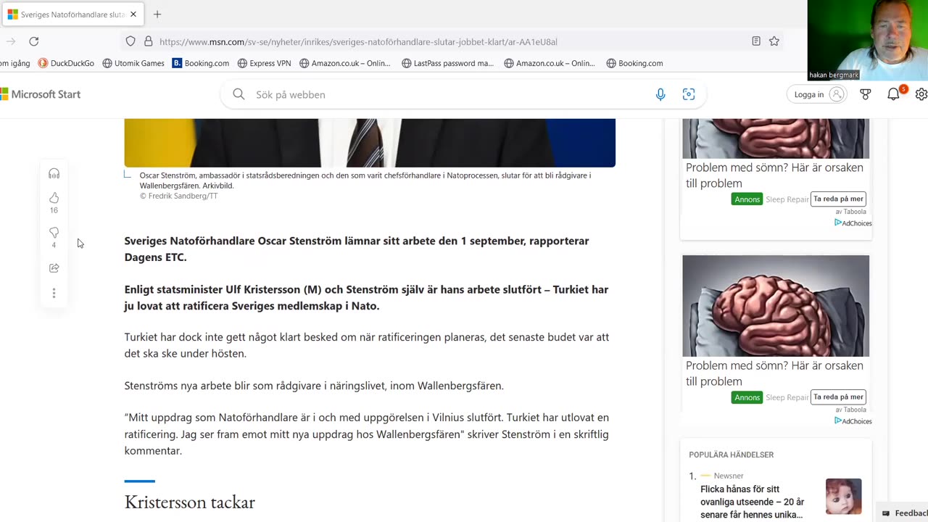Like the article with thumbs up
Image resolution: width=928 pixels, height=522 pixels.
tap(54, 198)
